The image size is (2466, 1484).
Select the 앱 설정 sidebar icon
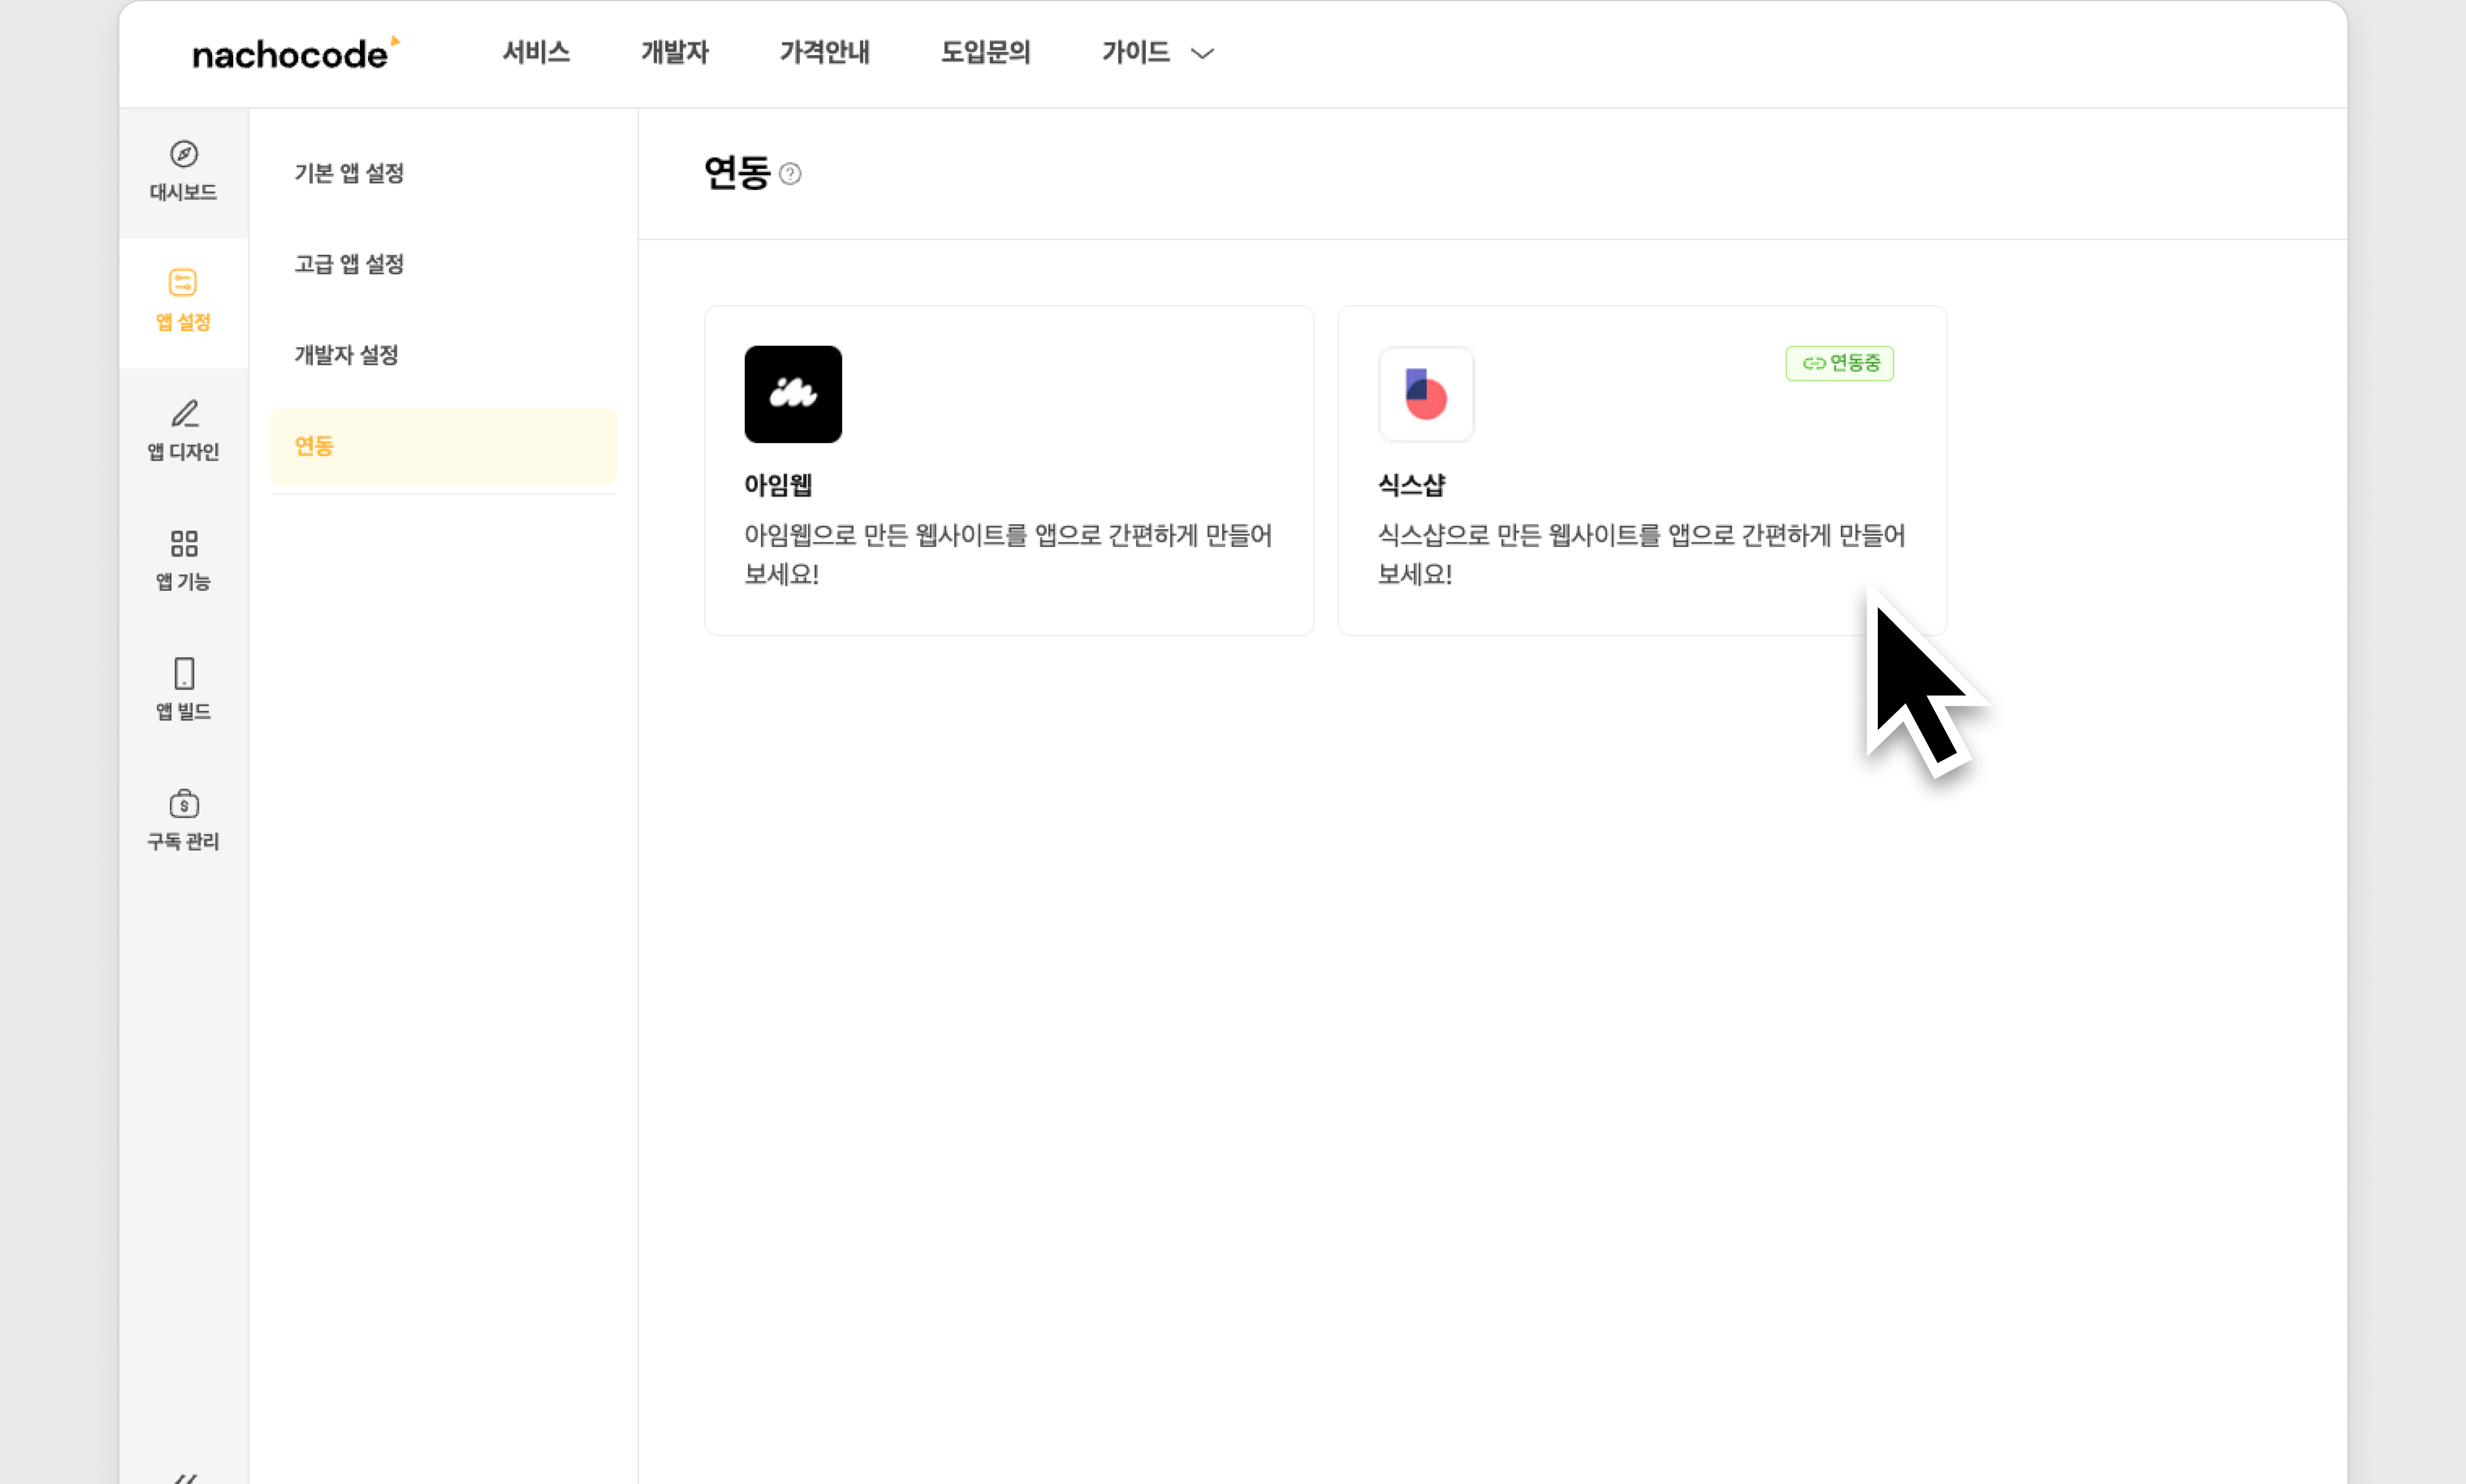coord(183,283)
